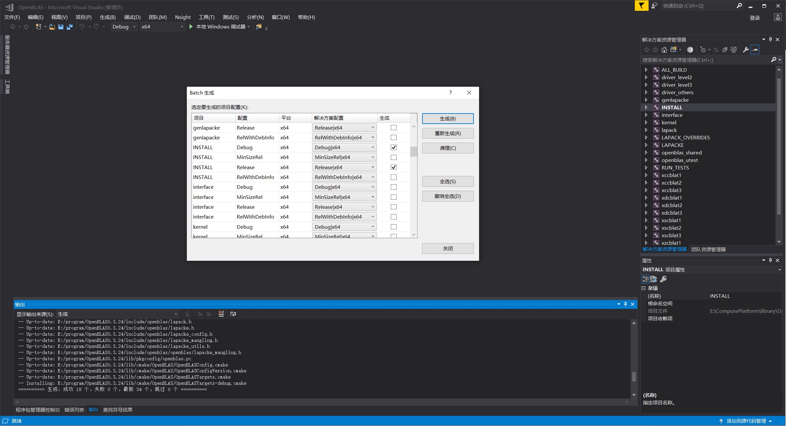Open the 工具(T) Tools menu

pyautogui.click(x=206, y=17)
